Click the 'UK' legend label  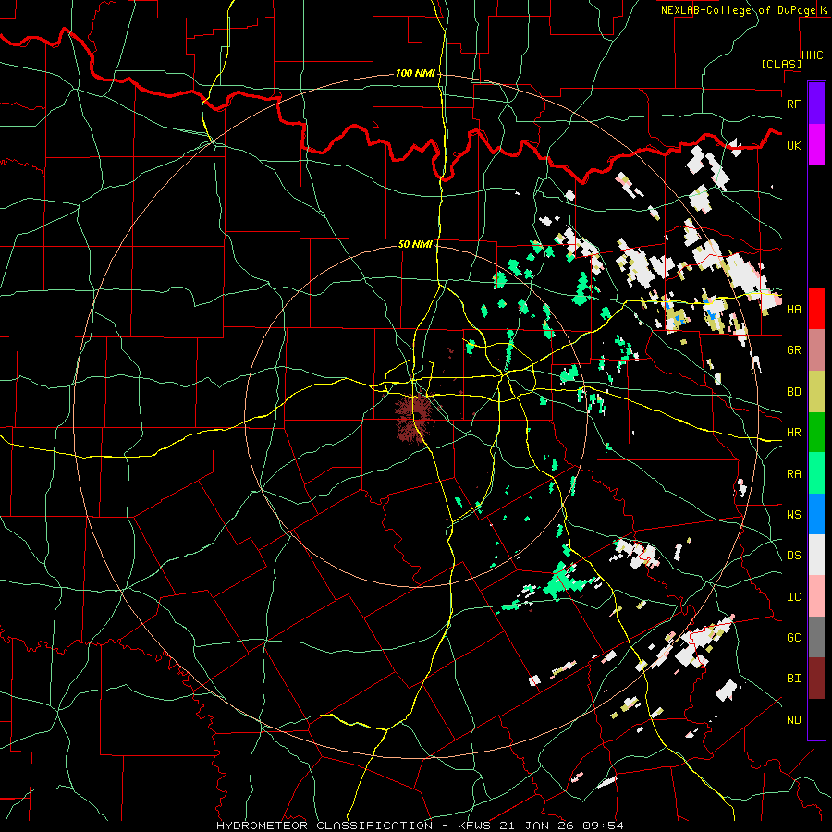point(793,145)
